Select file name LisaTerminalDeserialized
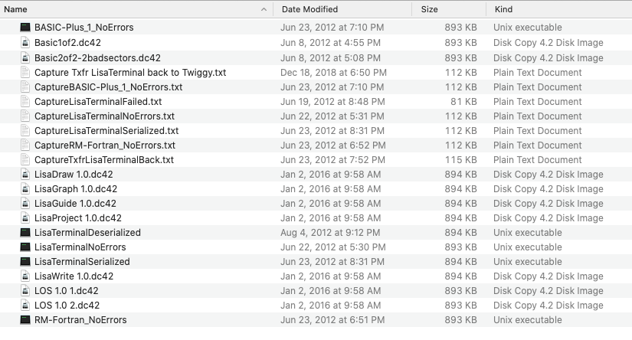 click(x=87, y=233)
